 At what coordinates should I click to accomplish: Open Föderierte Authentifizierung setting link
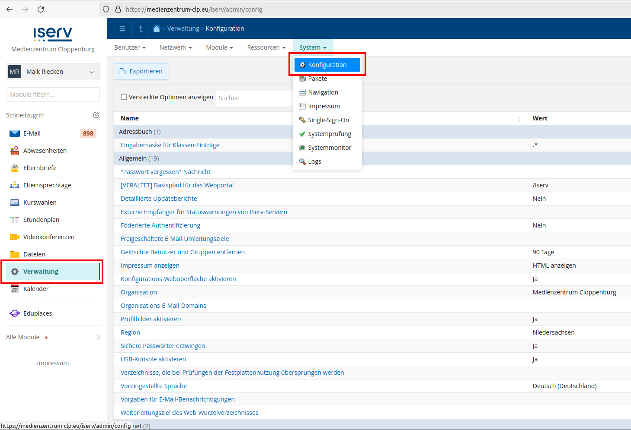160,225
